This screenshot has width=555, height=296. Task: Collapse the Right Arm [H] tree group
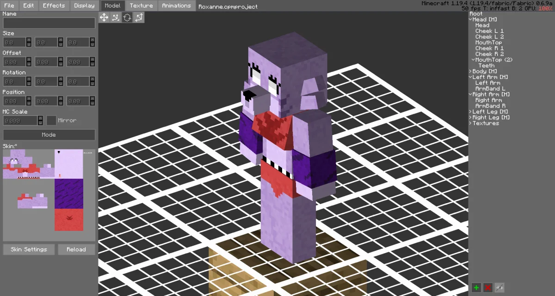470,94
